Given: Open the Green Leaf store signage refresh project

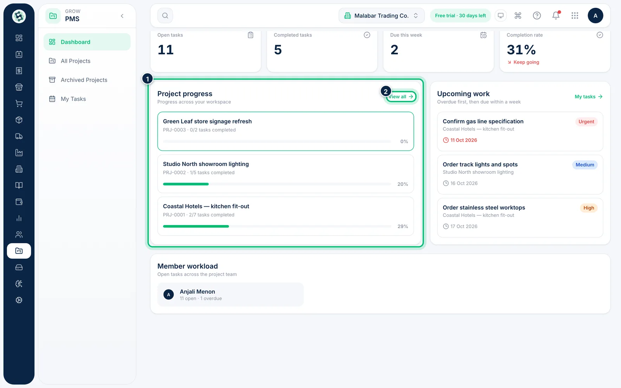Looking at the screenshot, I should pyautogui.click(x=286, y=131).
